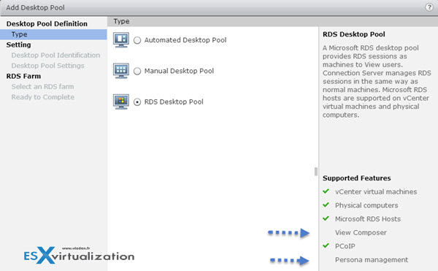Click the Persona management feature text
The width and height of the screenshot is (438, 271).
(372, 260)
